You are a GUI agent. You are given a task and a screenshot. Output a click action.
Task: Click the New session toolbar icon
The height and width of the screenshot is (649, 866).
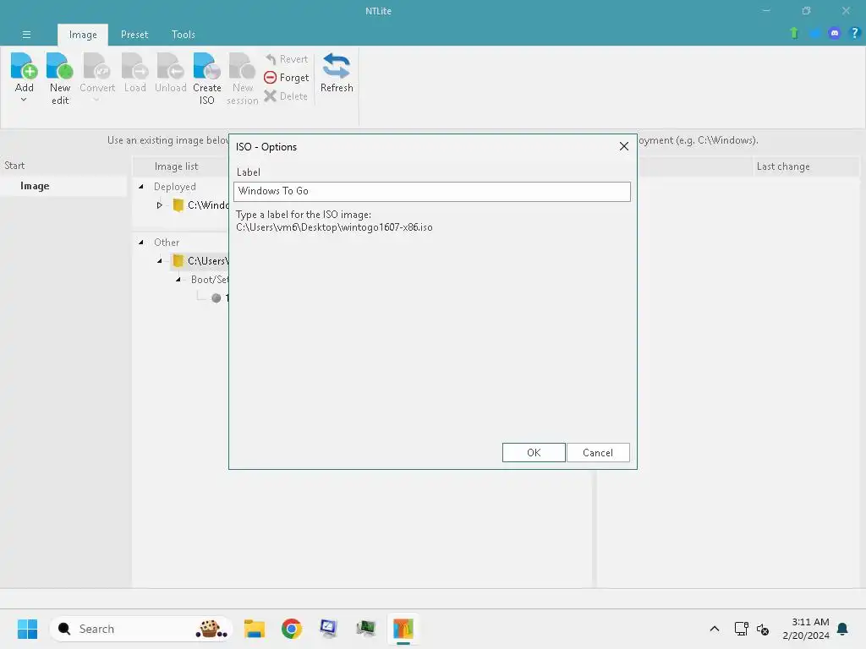click(x=242, y=66)
